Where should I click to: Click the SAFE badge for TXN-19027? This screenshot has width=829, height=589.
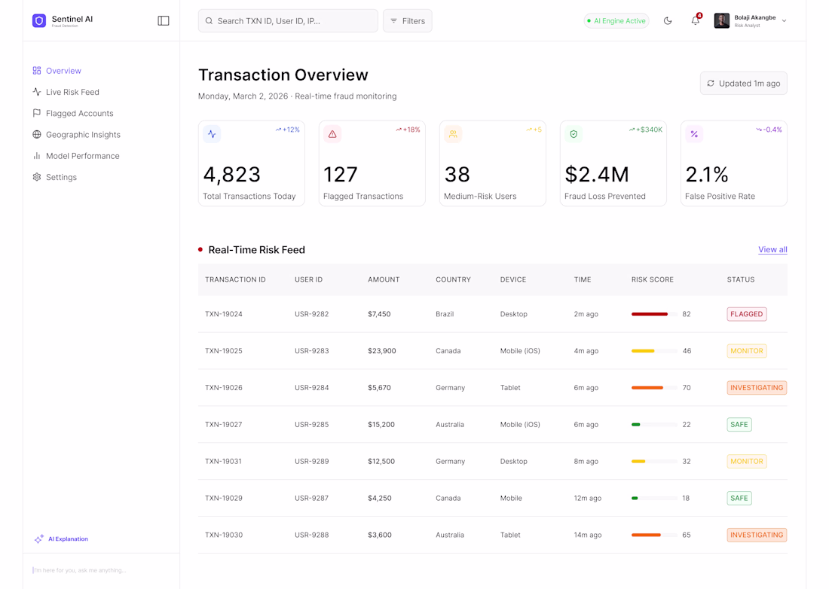(x=739, y=424)
